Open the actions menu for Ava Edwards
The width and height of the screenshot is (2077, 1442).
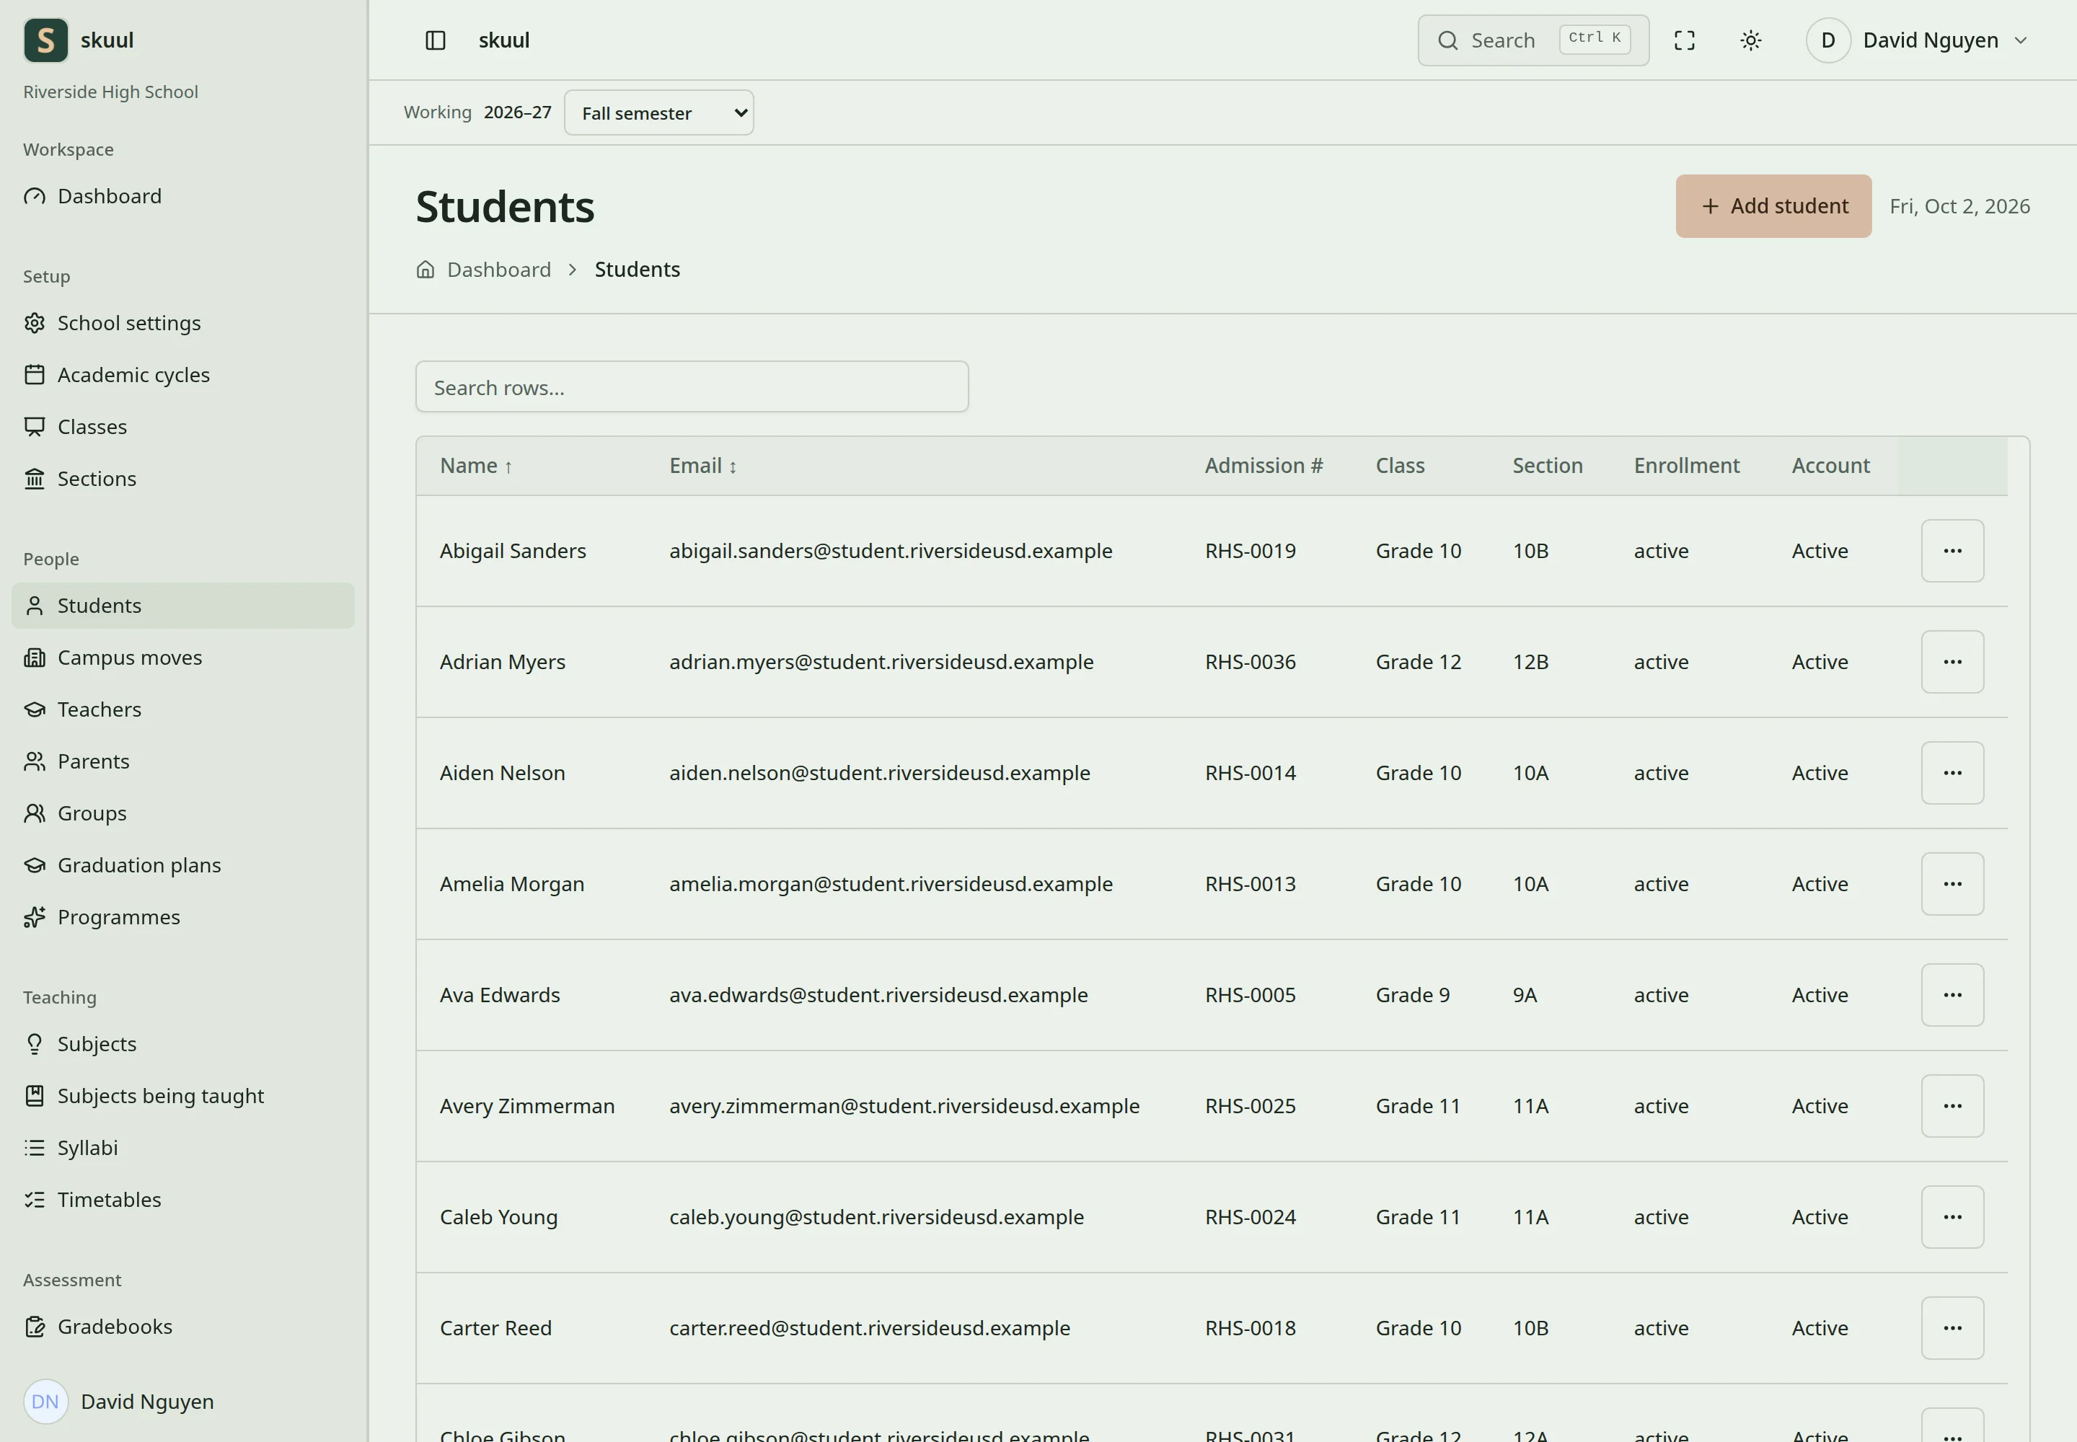(1952, 995)
